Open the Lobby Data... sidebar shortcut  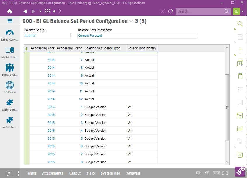pos(10,105)
